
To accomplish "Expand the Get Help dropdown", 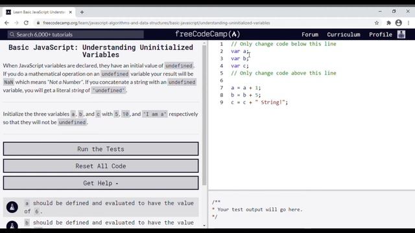I will pos(101,183).
